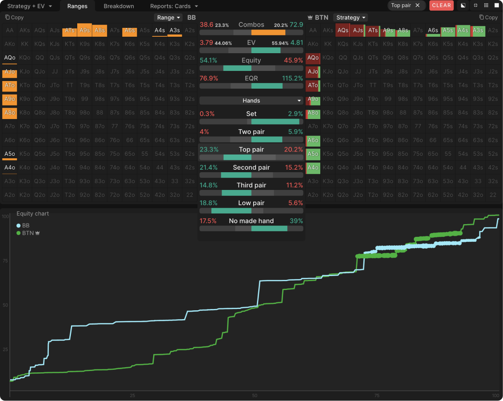This screenshot has height=401, width=503.
Task: Select the grid view layout icon
Action: pos(486,5)
